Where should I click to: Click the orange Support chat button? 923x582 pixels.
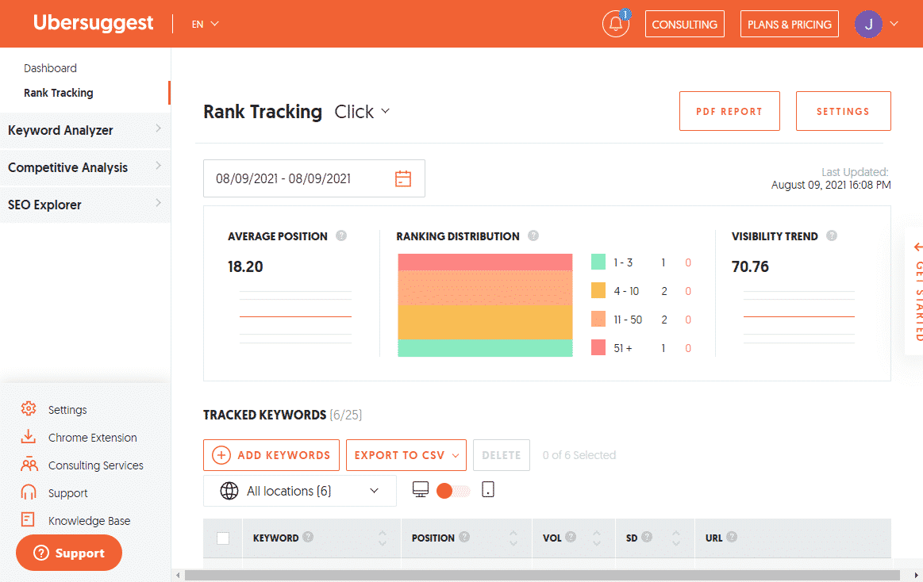69,553
